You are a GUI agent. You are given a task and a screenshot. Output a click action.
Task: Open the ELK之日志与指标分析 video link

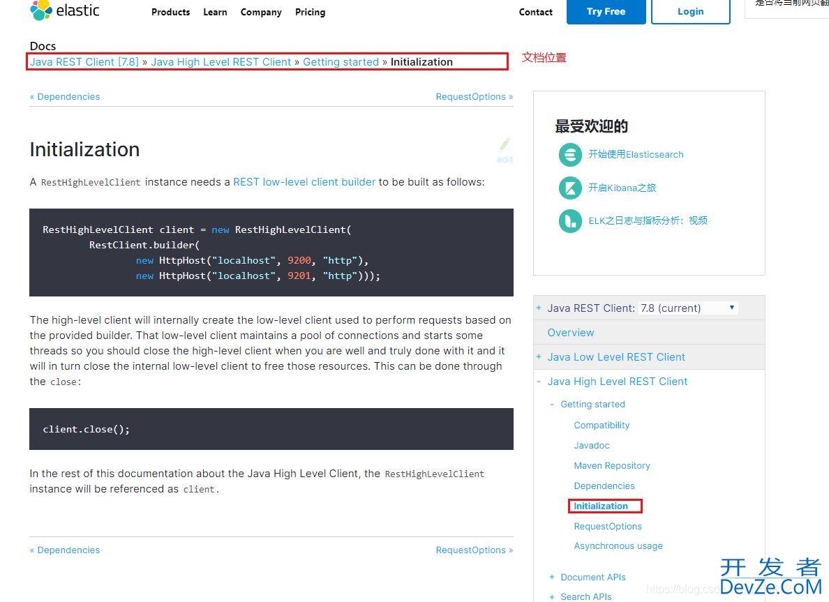tap(648, 220)
